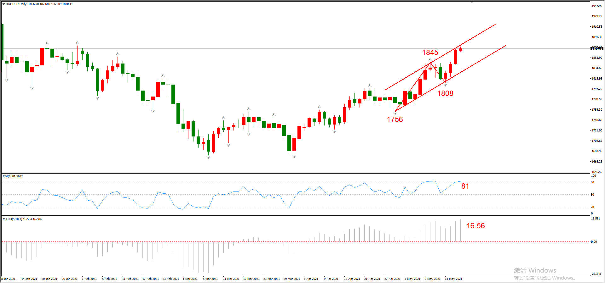Click the small triangle before XAUUSD,Daily title

[4, 4]
